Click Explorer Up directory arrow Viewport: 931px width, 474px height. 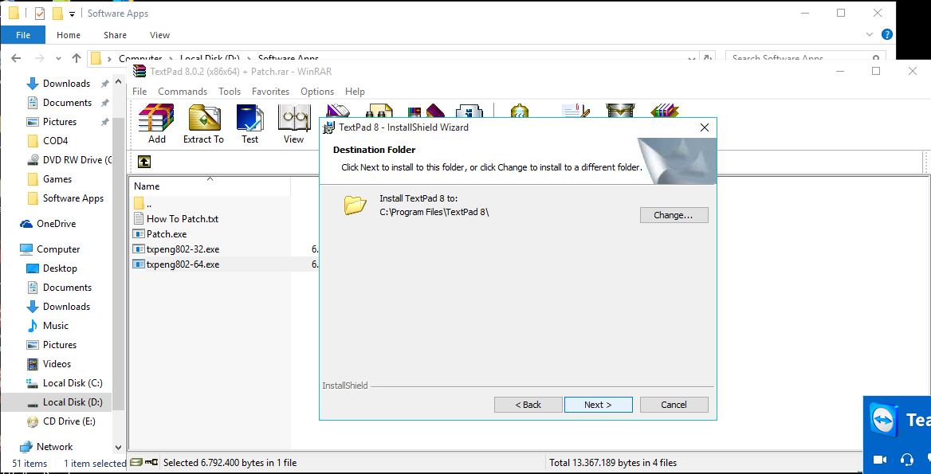pyautogui.click(x=76, y=58)
